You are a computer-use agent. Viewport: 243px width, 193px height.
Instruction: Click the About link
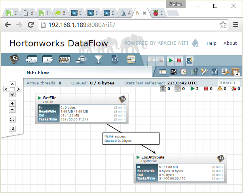230,43
